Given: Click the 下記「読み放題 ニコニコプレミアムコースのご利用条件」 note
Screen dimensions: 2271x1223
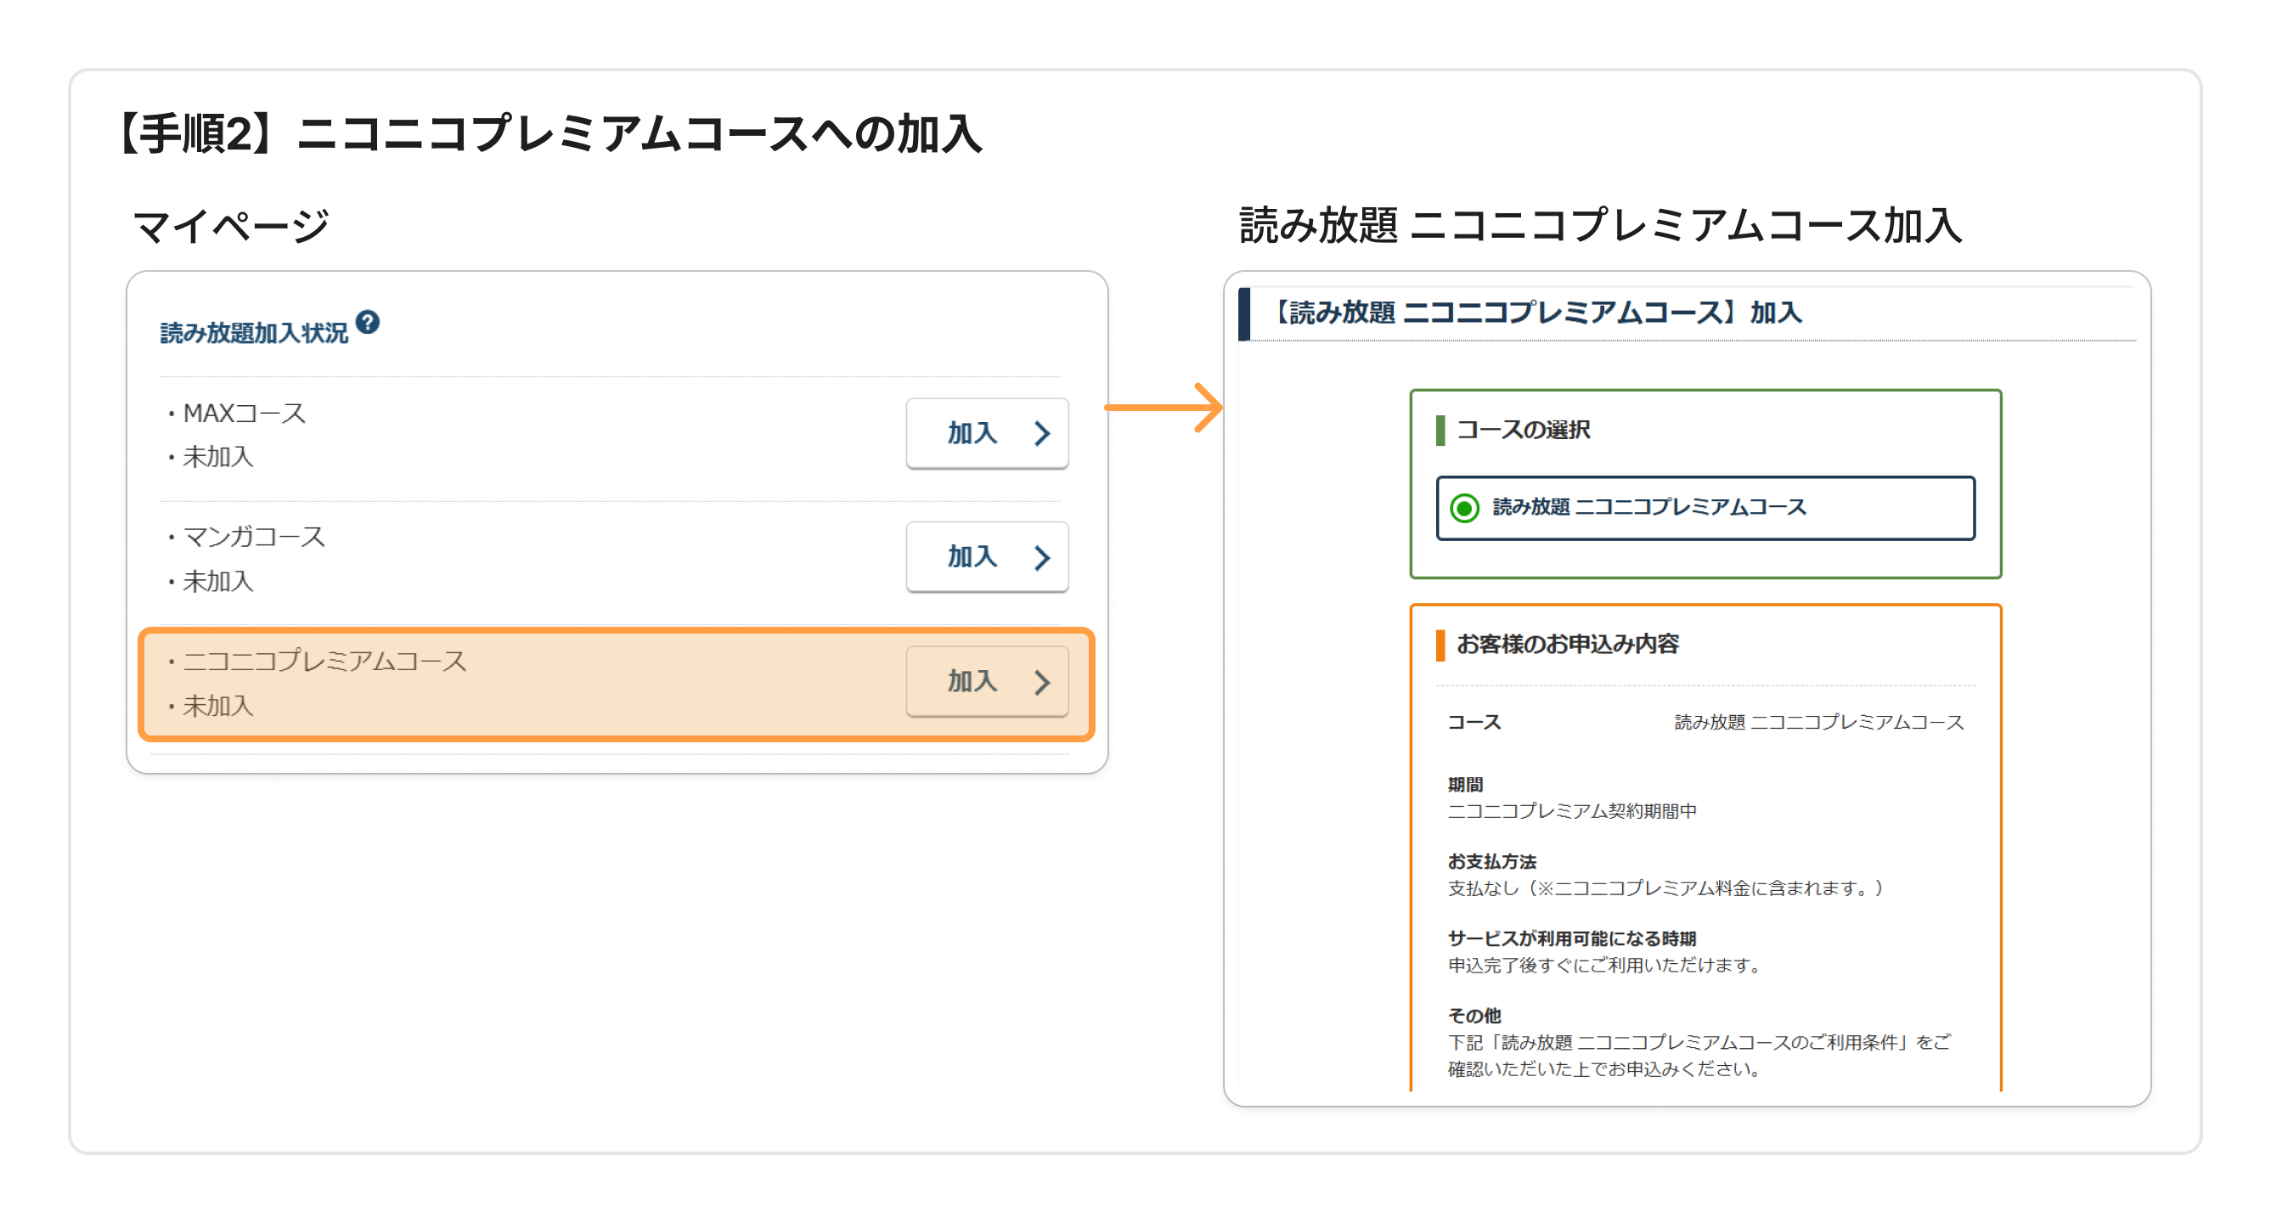Looking at the screenshot, I should 1699,1056.
